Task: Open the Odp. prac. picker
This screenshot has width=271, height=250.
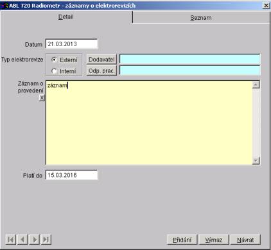Action: 101,71
